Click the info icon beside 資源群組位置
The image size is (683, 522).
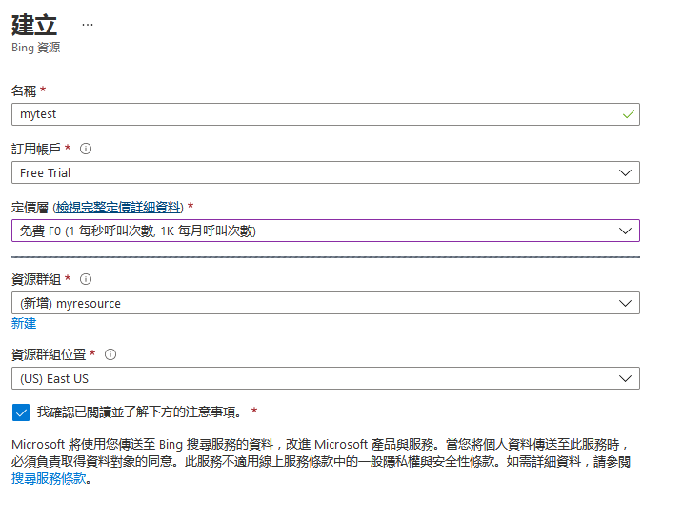pyautogui.click(x=110, y=354)
